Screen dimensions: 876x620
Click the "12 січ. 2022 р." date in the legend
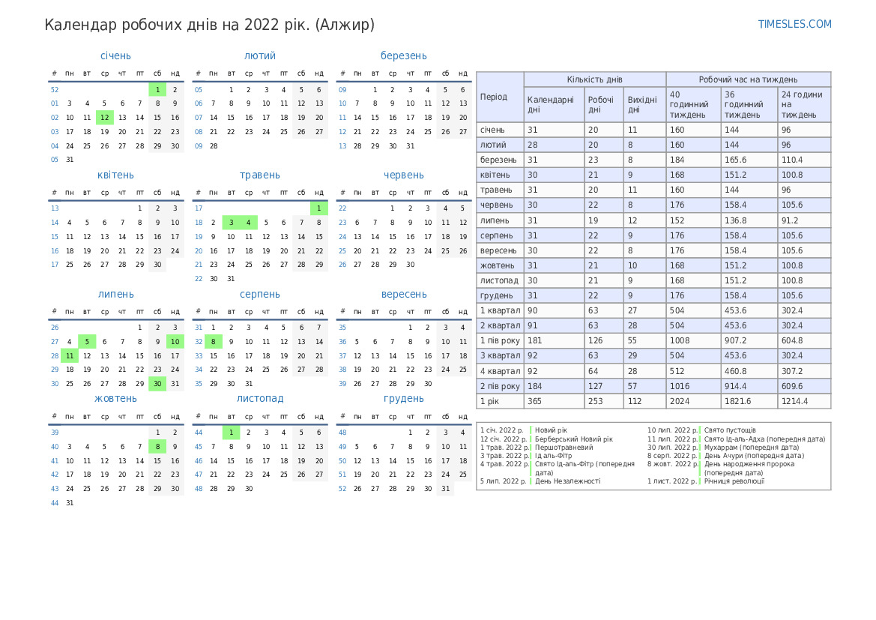click(504, 439)
